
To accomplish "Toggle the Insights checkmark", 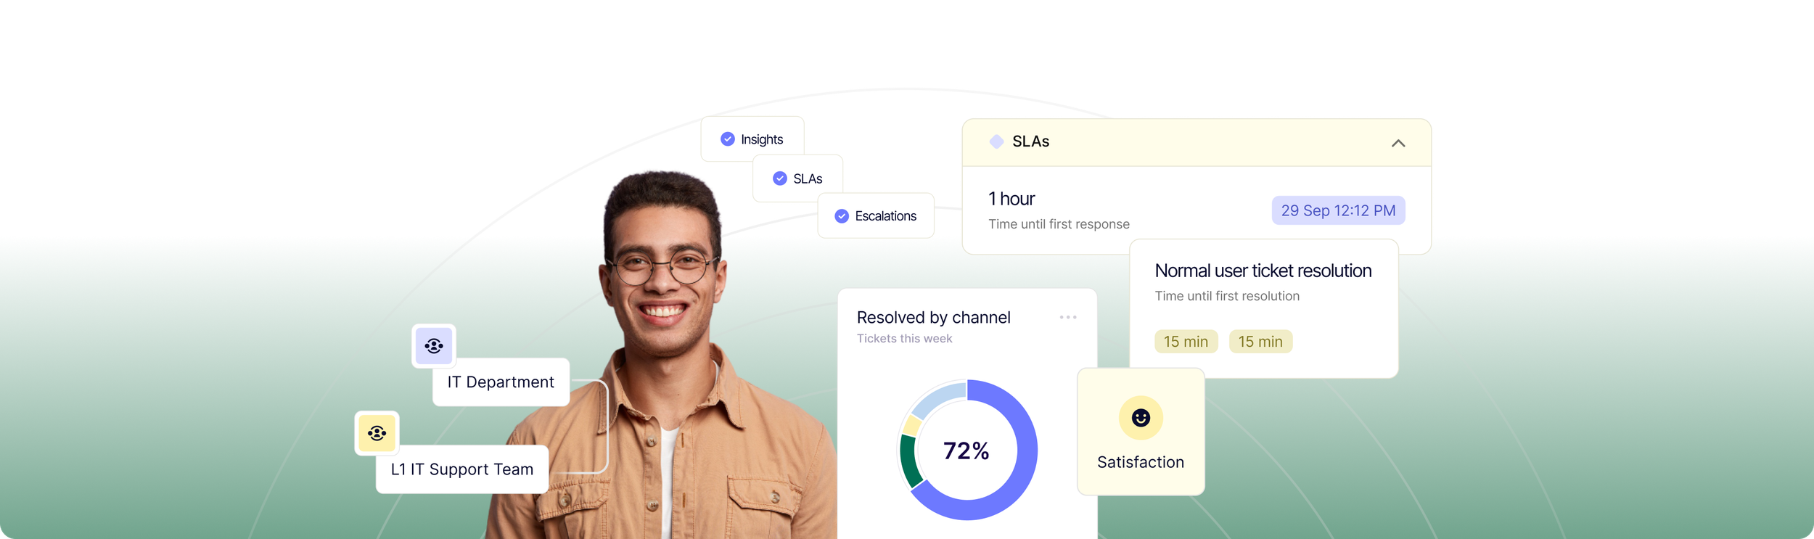I will [727, 139].
